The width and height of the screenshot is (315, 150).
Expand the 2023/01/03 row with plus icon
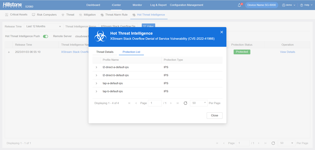click(9, 52)
